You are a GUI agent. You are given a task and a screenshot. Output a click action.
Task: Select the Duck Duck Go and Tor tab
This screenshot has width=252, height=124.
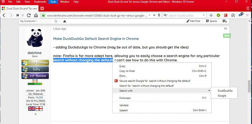click(x=19, y=8)
